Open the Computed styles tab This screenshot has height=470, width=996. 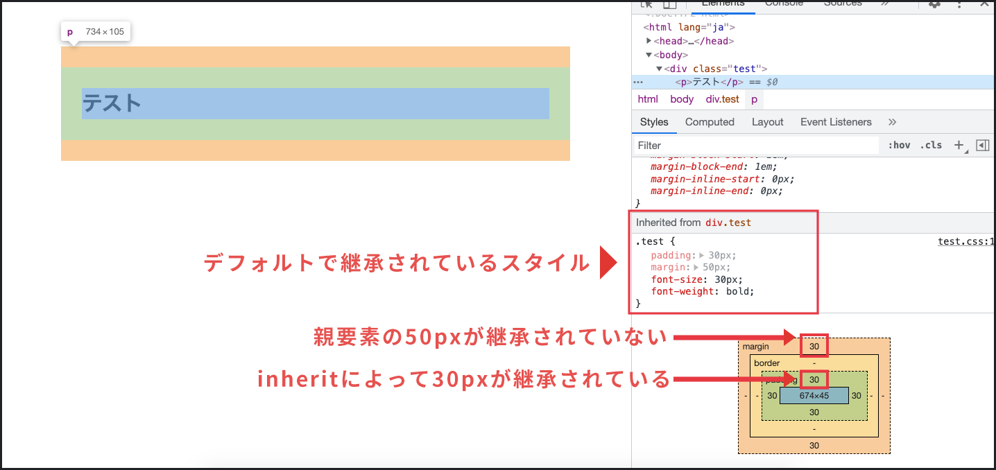[710, 122]
